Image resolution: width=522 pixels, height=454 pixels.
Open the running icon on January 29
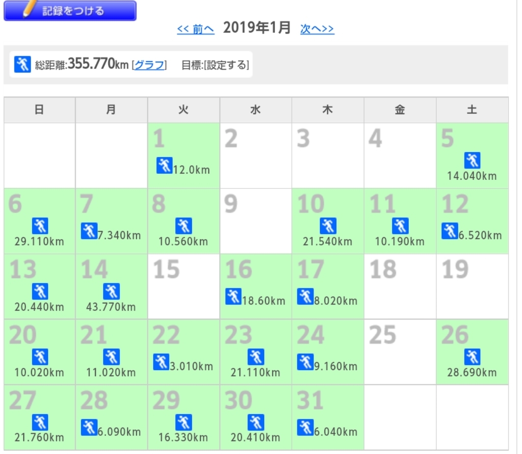[x=184, y=422]
